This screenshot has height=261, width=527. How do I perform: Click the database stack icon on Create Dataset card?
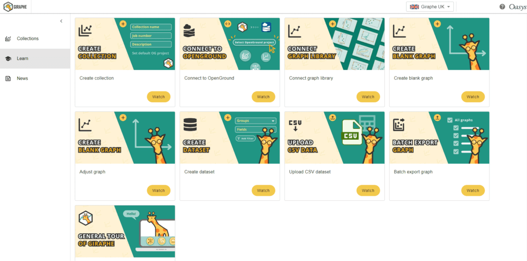189,125
